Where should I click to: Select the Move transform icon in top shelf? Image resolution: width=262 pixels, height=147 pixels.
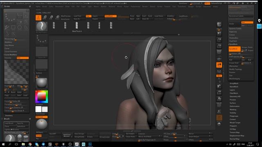click(x=45, y=17)
